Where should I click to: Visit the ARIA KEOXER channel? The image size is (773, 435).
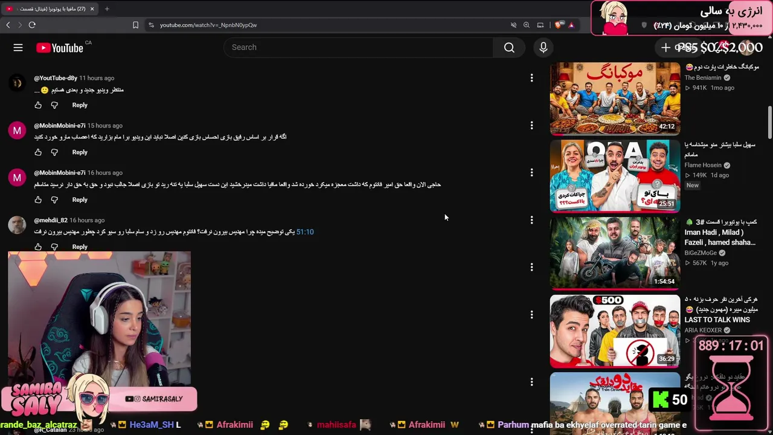[x=703, y=330]
